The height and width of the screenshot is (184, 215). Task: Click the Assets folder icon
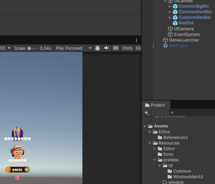(150, 126)
